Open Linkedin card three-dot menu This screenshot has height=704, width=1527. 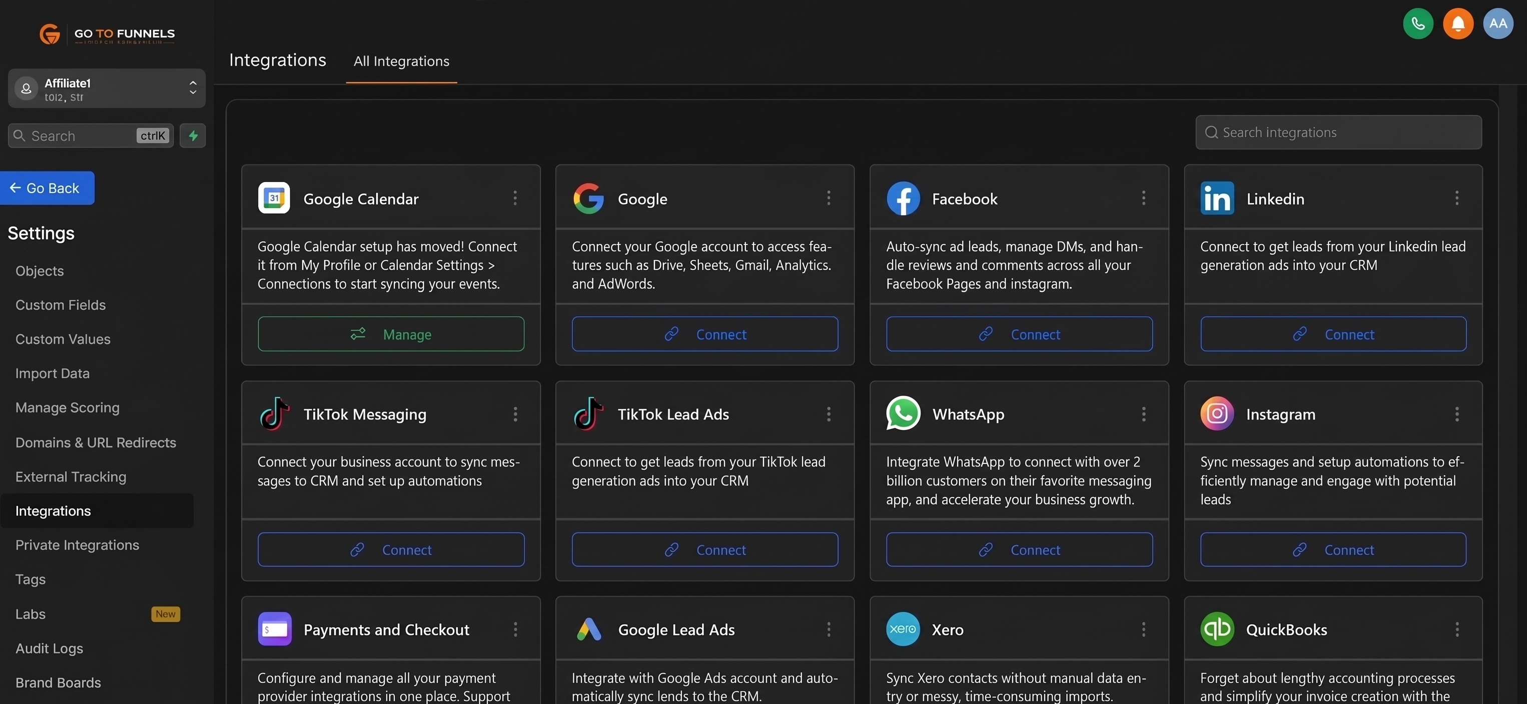tap(1456, 198)
